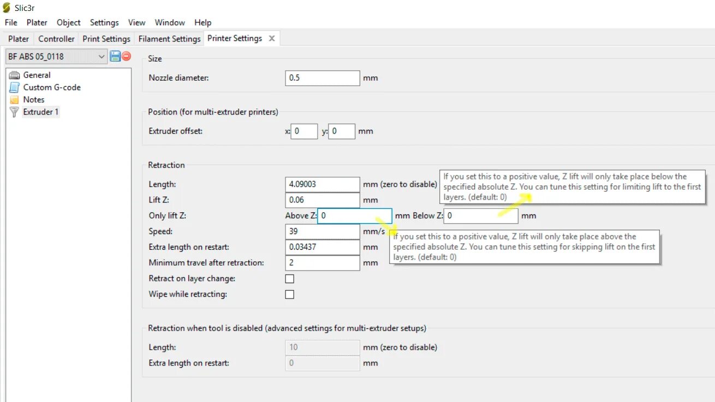Viewport: 715px width, 402px height.
Task: Click the Custom G-code page icon
Action: (x=14, y=87)
